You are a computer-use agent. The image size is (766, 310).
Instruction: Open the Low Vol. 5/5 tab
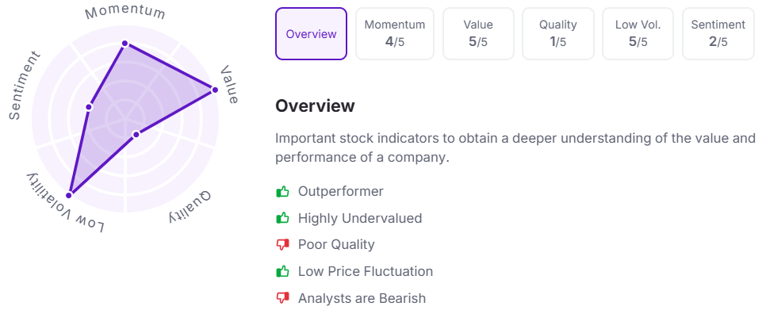[x=638, y=33]
